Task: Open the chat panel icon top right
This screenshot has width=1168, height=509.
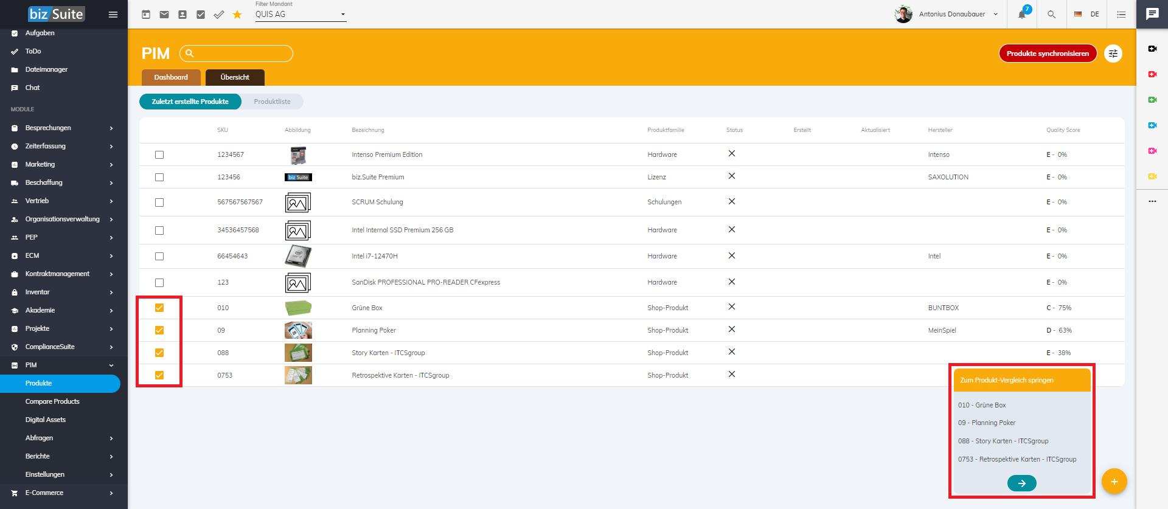Action: coord(1152,14)
